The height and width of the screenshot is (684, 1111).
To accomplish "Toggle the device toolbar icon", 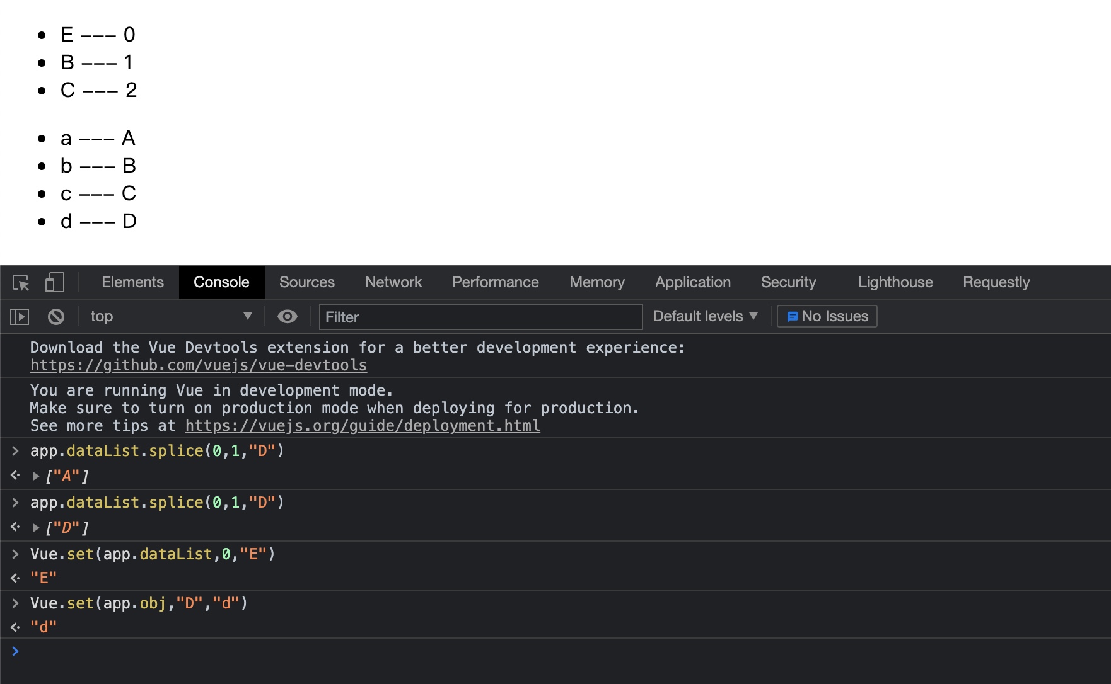I will pyautogui.click(x=55, y=283).
